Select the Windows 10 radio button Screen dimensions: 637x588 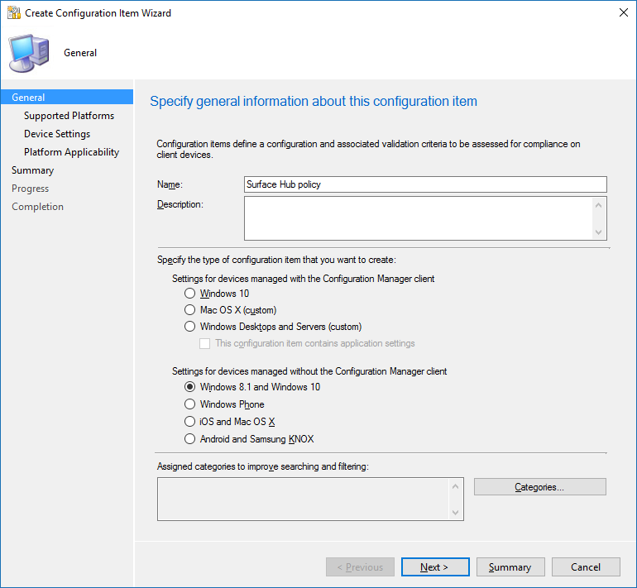coord(190,294)
